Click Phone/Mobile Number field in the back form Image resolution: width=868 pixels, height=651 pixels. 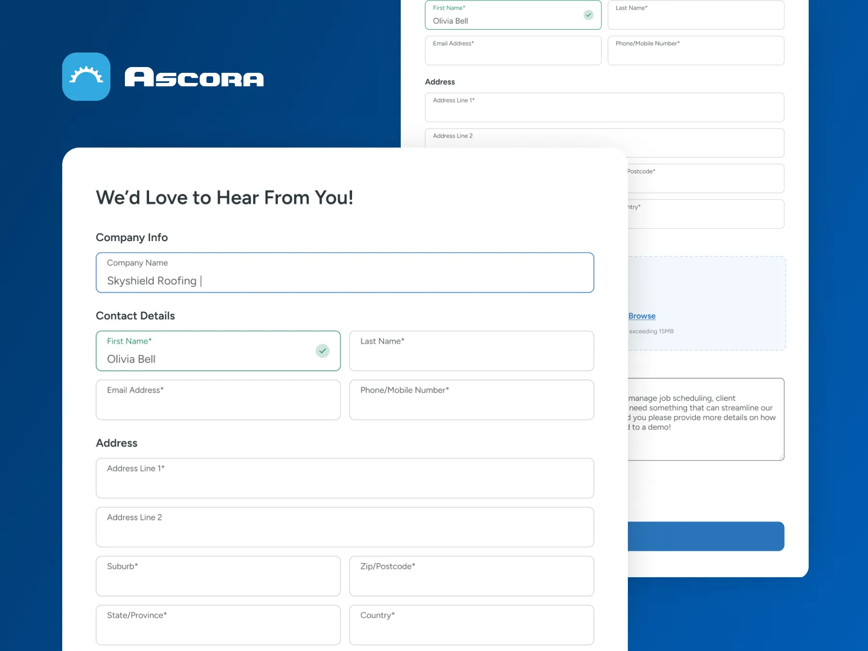696,51
